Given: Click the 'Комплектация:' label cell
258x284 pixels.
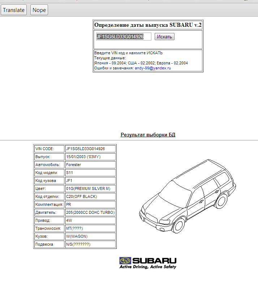Looking at the screenshot, I should [50, 204].
